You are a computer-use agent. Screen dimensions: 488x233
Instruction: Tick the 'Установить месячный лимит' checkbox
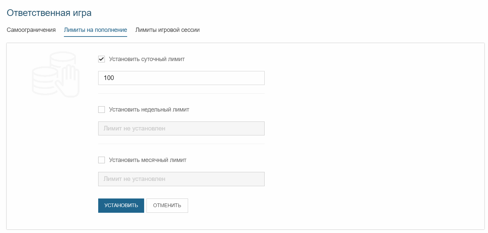[102, 160]
